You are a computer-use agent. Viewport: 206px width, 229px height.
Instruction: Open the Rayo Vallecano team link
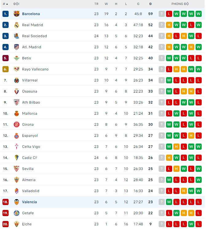point(35,69)
